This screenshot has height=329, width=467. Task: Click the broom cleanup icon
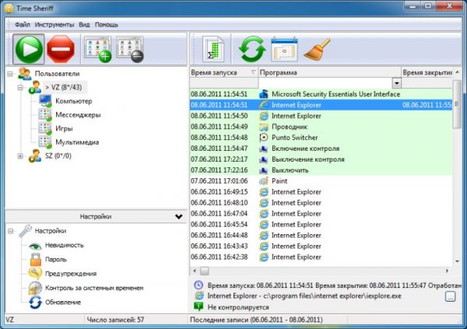[x=317, y=50]
